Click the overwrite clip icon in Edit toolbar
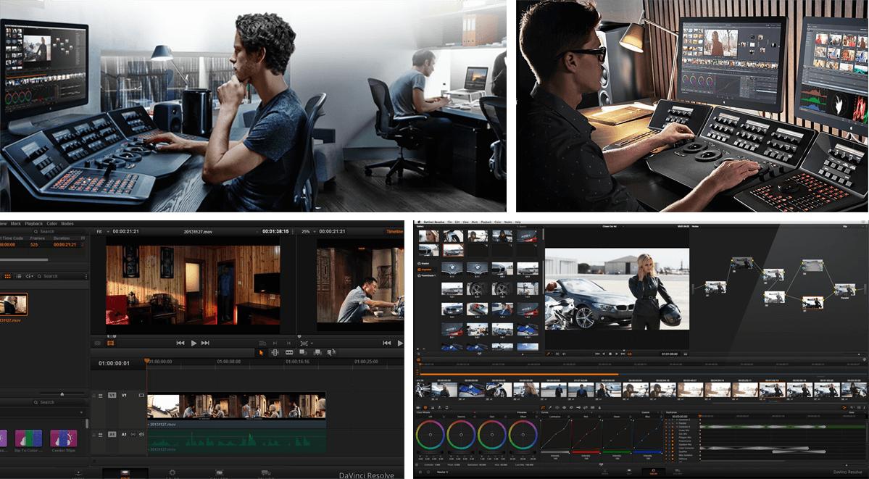 [317, 353]
